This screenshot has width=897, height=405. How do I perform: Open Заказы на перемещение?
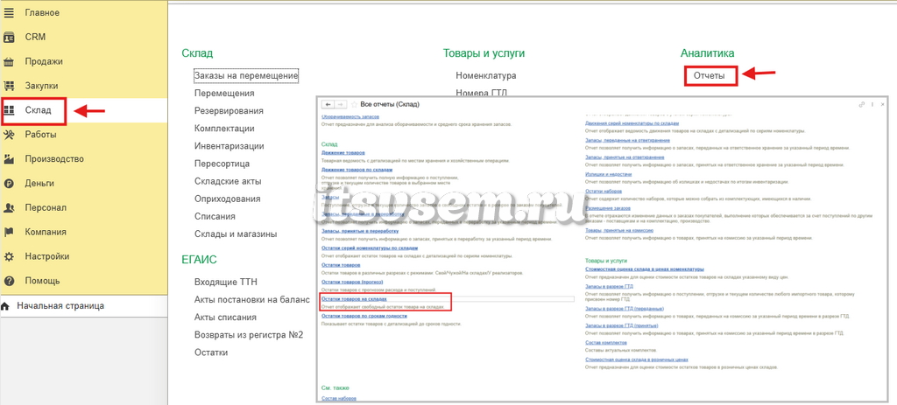click(x=246, y=75)
